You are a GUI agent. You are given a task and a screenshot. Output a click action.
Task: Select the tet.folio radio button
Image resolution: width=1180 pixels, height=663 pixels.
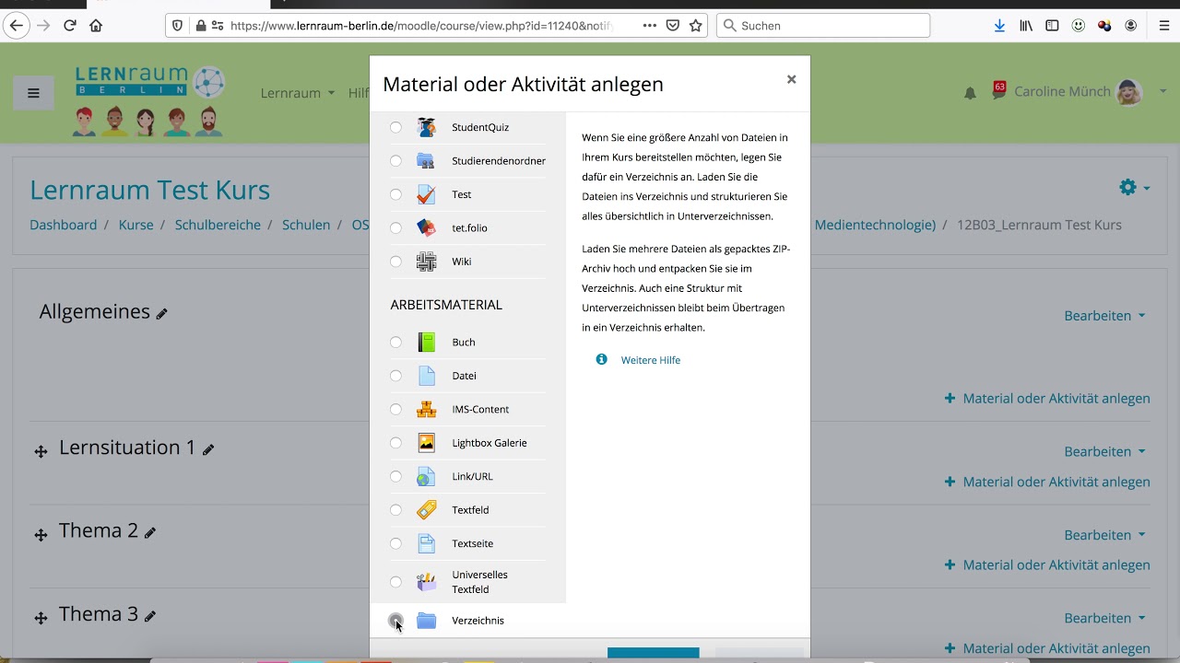coord(395,228)
